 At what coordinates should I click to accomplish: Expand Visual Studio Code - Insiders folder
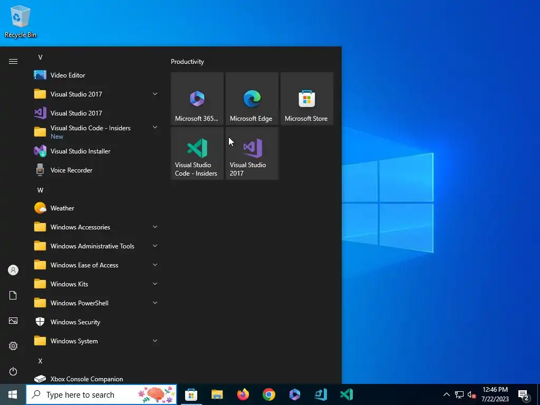(155, 128)
